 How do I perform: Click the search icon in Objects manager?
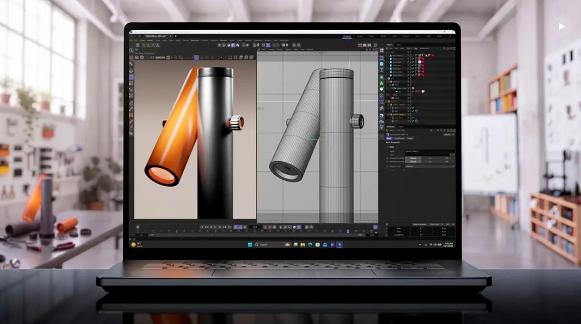click(x=444, y=49)
